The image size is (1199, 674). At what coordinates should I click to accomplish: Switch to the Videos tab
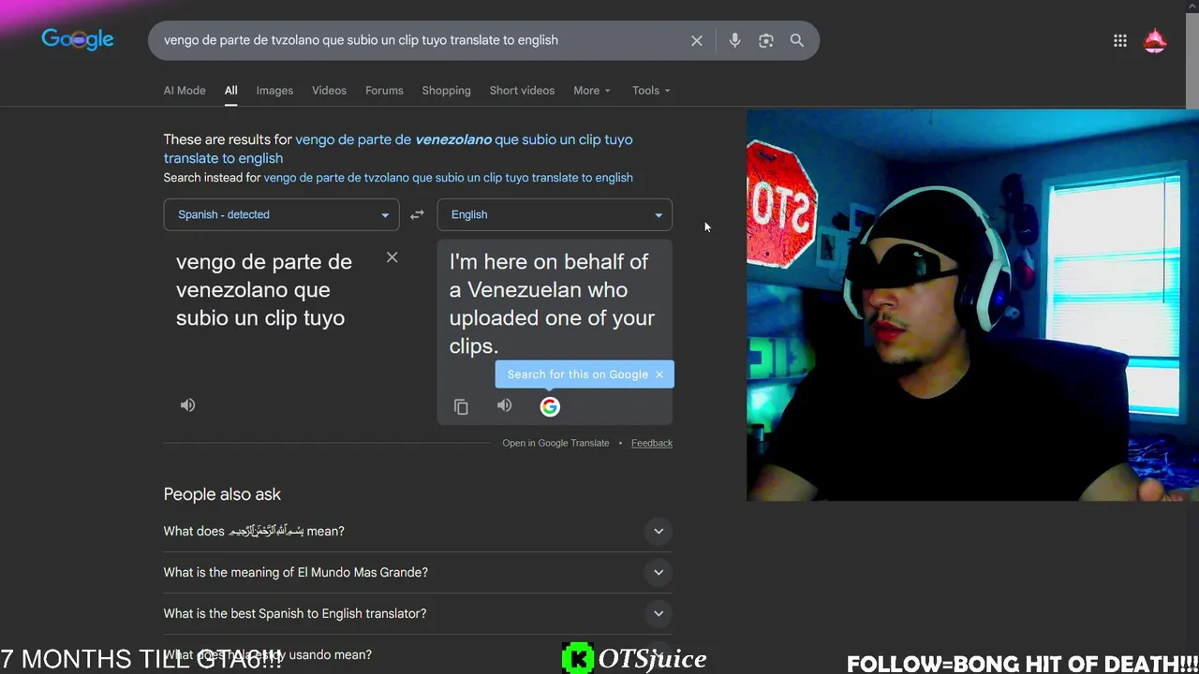[x=330, y=91]
